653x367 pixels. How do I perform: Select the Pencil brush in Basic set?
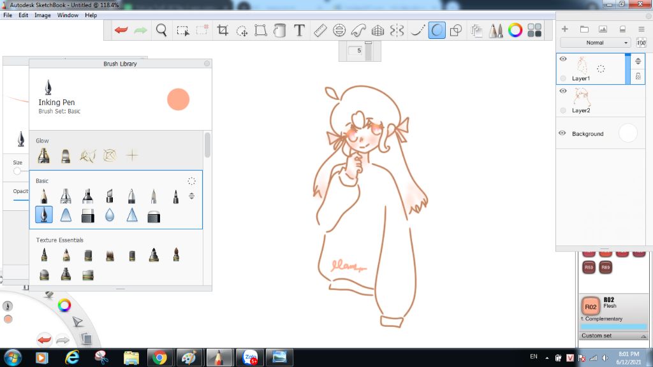pyautogui.click(x=44, y=196)
